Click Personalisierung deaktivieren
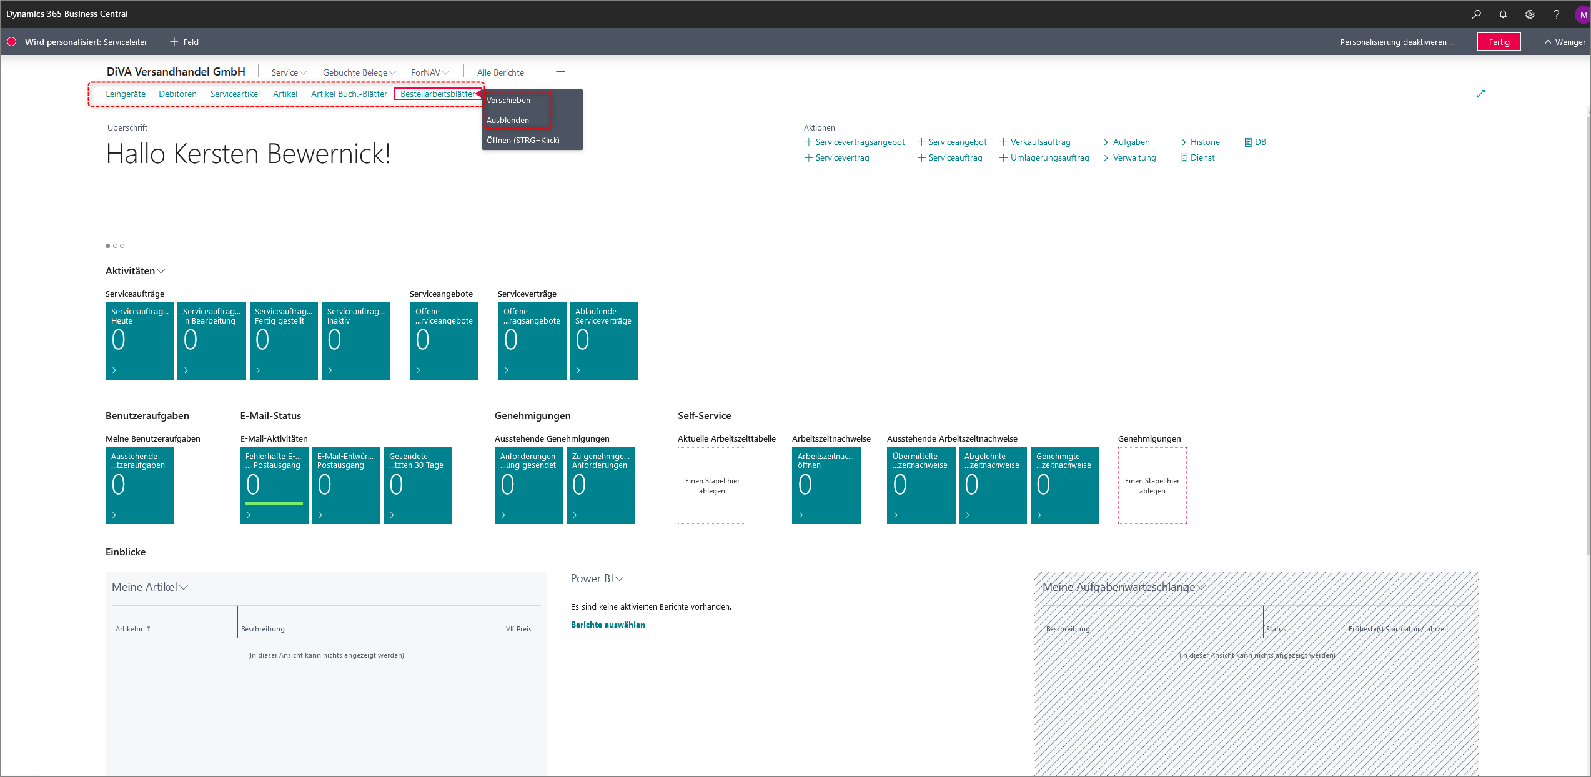The height and width of the screenshot is (777, 1591). click(1397, 42)
